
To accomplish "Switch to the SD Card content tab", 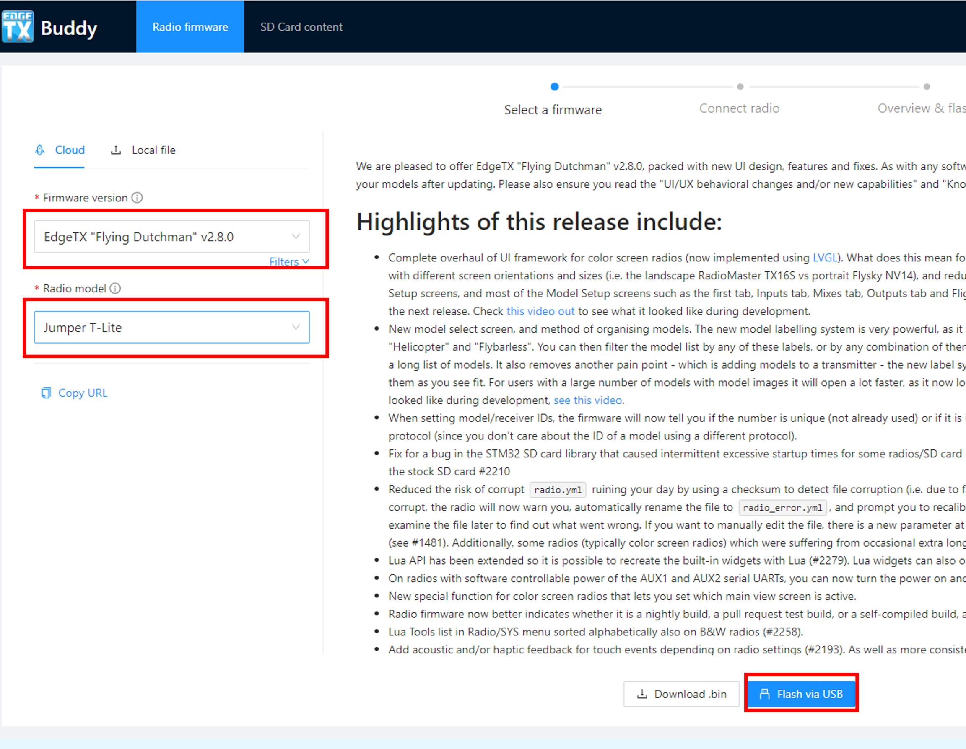I will (301, 27).
